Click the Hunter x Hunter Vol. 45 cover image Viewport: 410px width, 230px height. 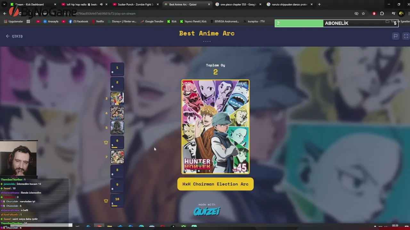point(215,127)
